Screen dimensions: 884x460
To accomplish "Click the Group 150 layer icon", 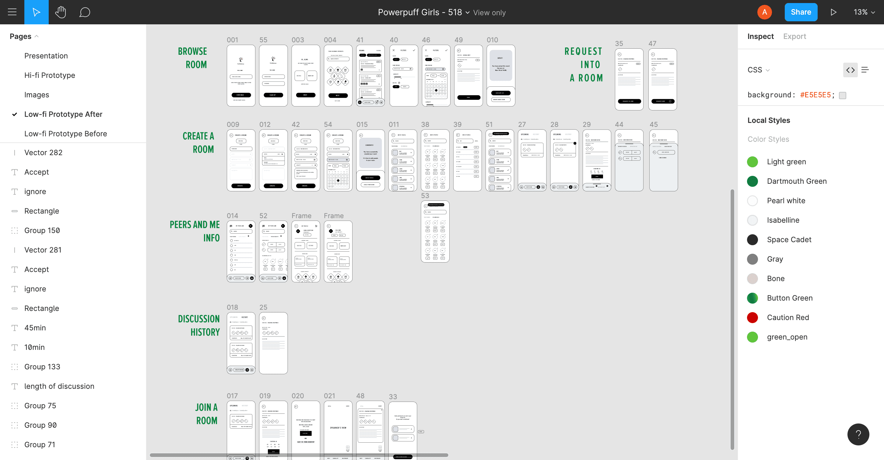I will pos(14,231).
